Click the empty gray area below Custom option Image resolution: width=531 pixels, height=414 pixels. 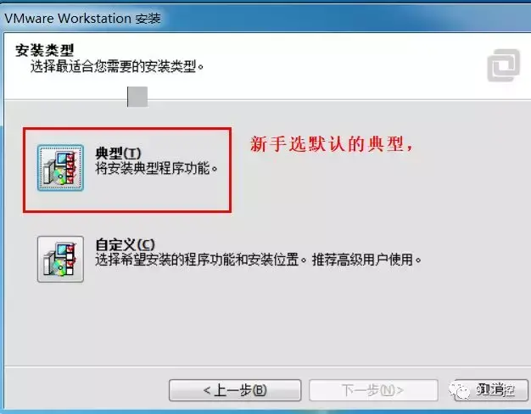[265, 325]
